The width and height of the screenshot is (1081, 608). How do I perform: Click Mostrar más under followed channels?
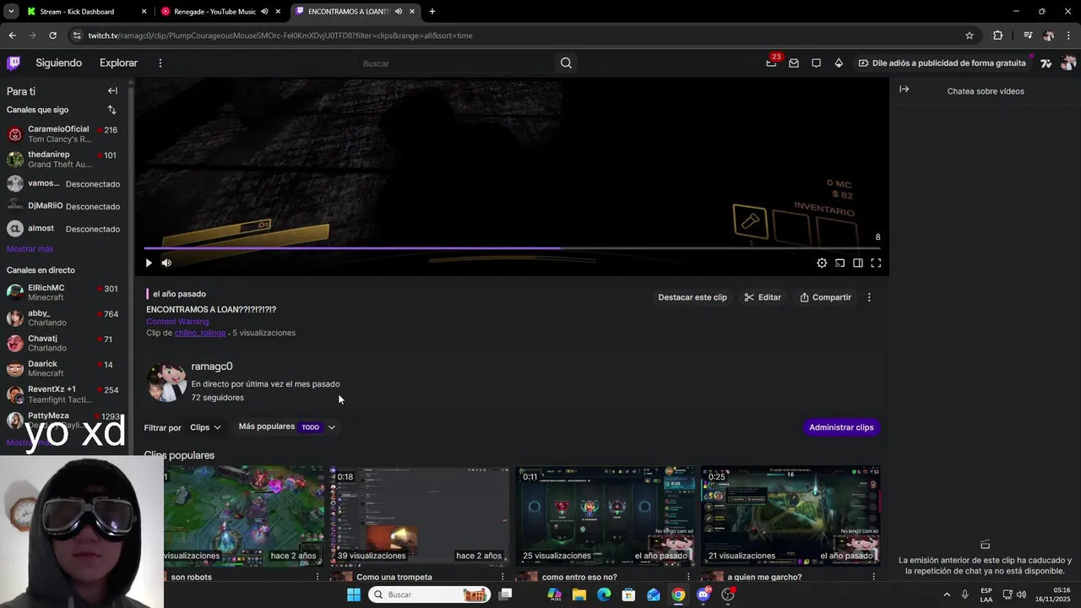[30, 249]
